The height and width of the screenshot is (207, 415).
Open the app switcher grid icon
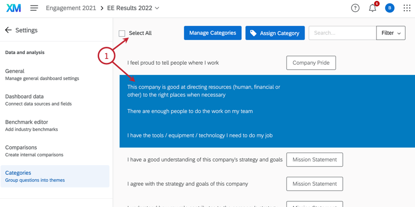[407, 8]
